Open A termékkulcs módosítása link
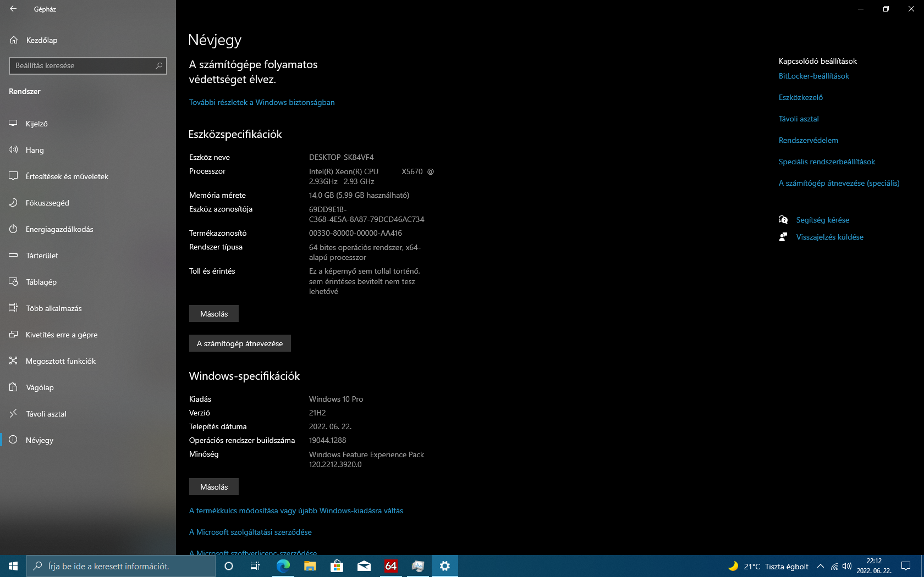 tap(296, 511)
